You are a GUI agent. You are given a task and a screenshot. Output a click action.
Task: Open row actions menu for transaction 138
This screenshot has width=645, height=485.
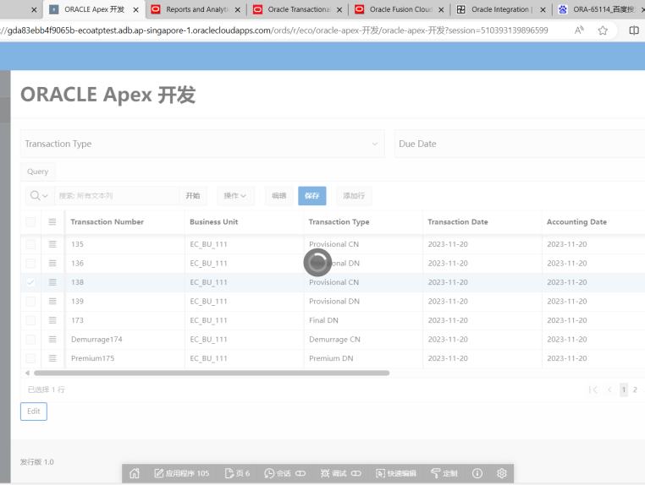click(x=52, y=282)
